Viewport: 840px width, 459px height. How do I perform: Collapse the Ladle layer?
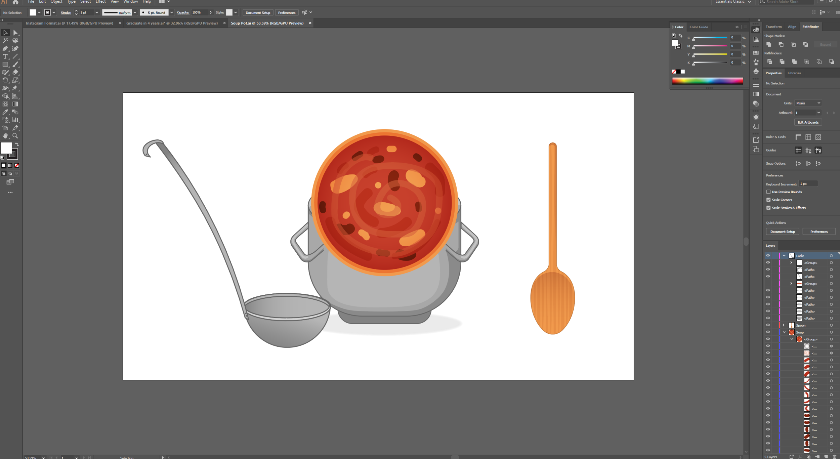784,256
